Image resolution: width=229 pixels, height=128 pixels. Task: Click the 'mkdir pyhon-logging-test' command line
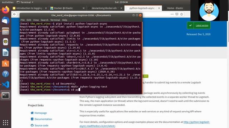89,87
